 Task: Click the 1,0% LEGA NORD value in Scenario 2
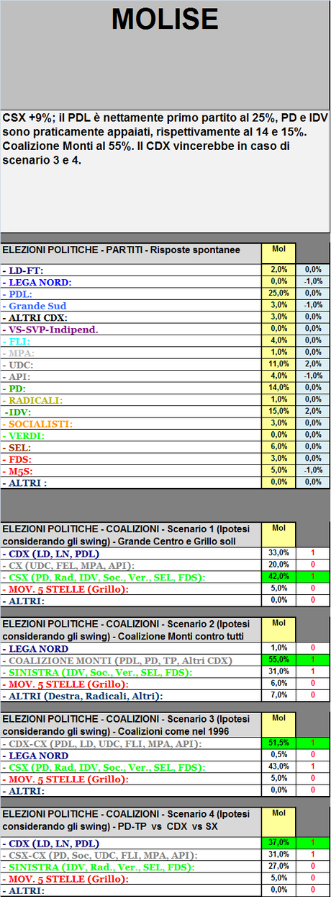pos(278,648)
